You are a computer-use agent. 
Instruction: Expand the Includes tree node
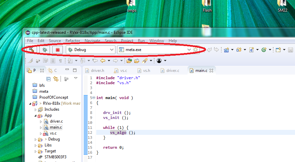coord(36,109)
